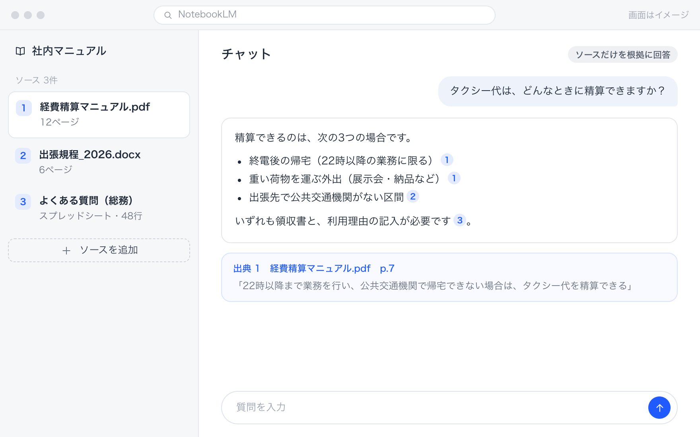This screenshot has height=437, width=700.
Task: Click the user question bubble タクシー代は
Action: (558, 91)
